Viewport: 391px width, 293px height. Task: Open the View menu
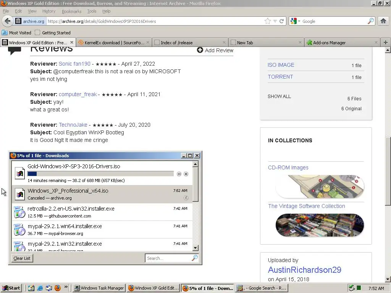click(x=32, y=11)
